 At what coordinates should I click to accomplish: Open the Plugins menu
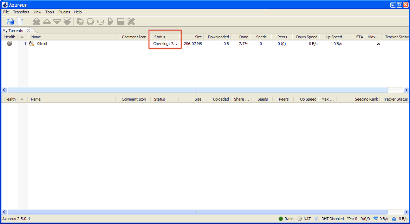click(64, 12)
